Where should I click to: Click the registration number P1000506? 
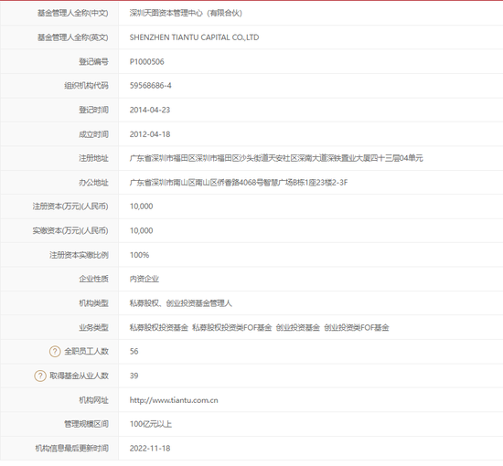[146, 61]
